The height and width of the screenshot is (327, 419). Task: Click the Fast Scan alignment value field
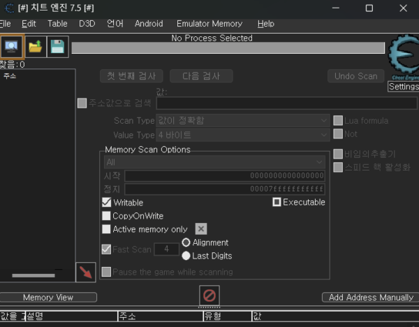point(166,249)
